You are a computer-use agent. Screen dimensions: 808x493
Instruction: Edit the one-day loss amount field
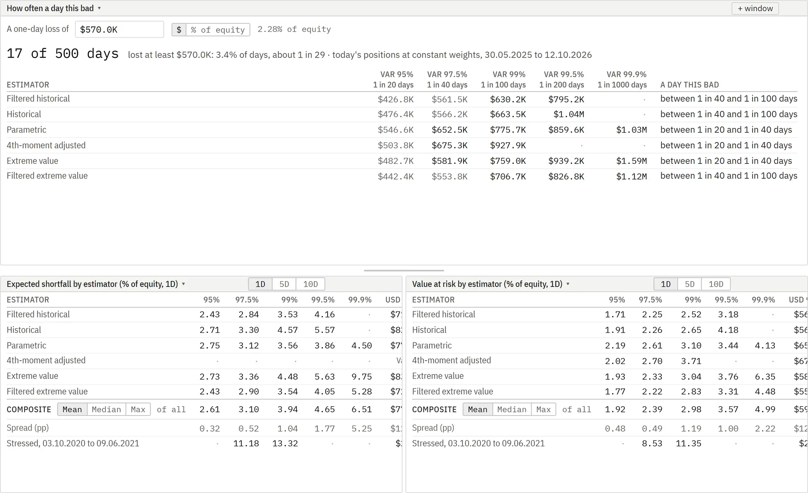click(x=120, y=29)
